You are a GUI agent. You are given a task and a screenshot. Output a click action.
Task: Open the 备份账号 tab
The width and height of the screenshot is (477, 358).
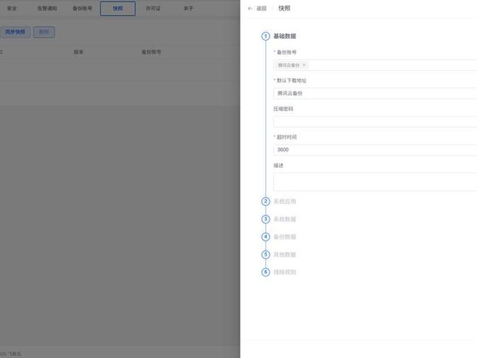pos(82,8)
